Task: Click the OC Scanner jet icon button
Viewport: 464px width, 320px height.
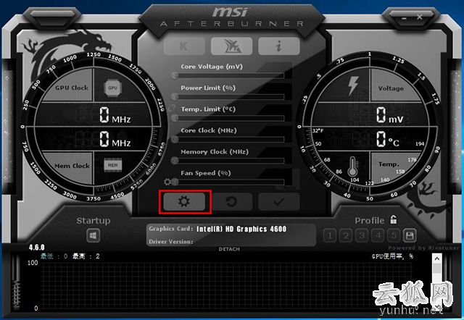Action: [231, 46]
